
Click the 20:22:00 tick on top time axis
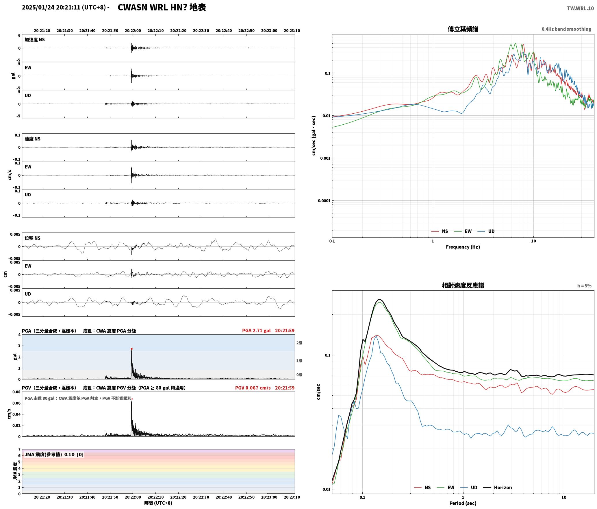point(133,31)
